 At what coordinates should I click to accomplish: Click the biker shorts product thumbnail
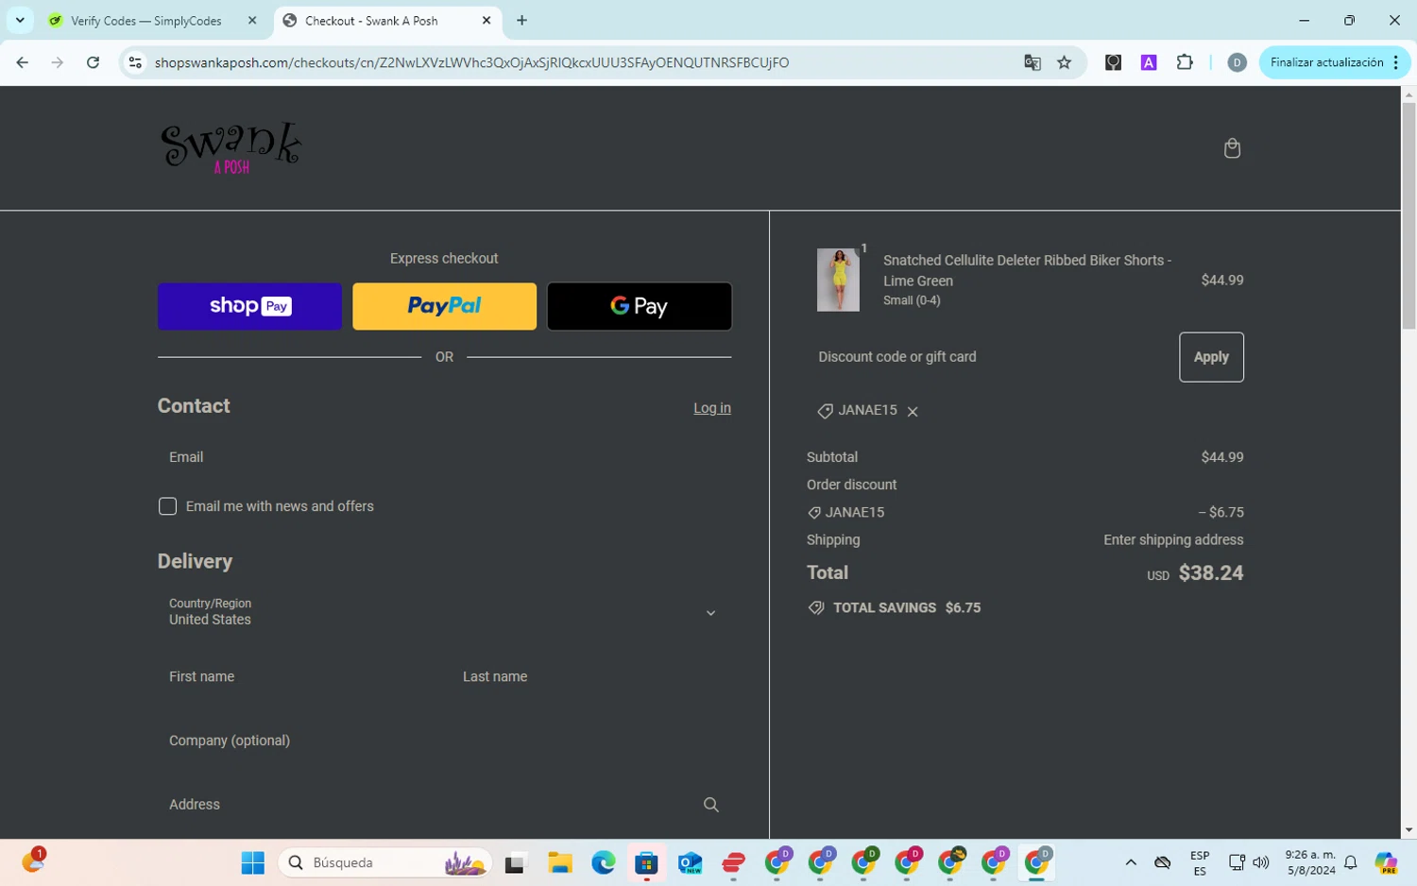[838, 280]
